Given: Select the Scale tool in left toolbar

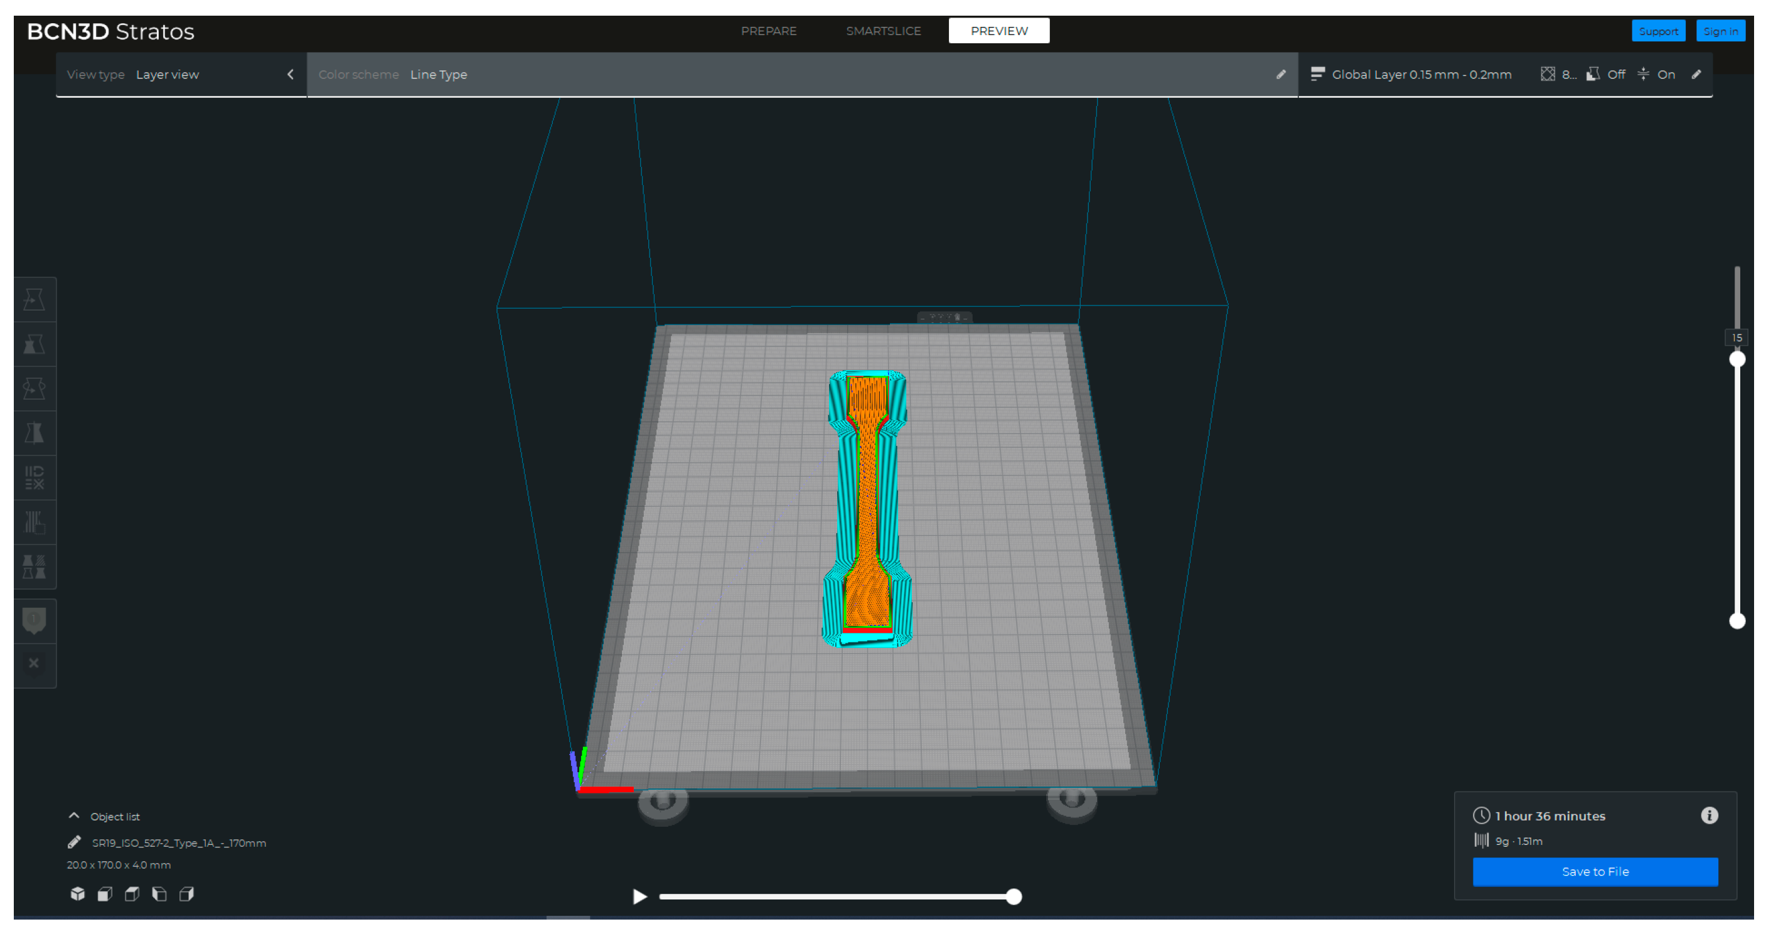Looking at the screenshot, I should click(x=35, y=344).
